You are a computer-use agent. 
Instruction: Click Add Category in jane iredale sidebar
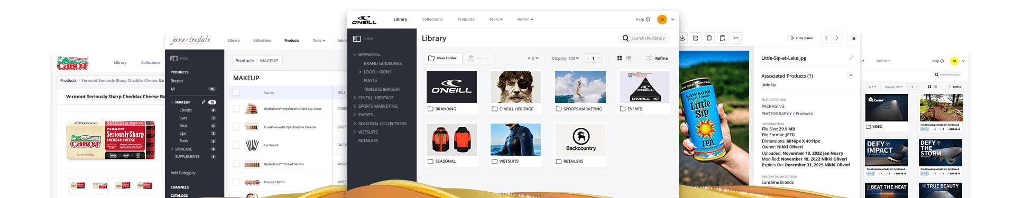pyautogui.click(x=183, y=173)
